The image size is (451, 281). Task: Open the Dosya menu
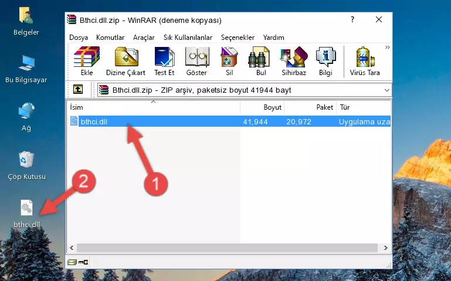[79, 38]
